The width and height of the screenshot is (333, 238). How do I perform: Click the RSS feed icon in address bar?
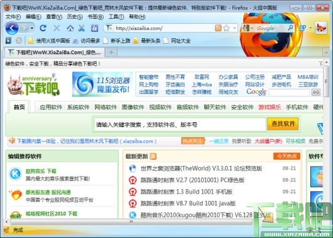coord(218,28)
